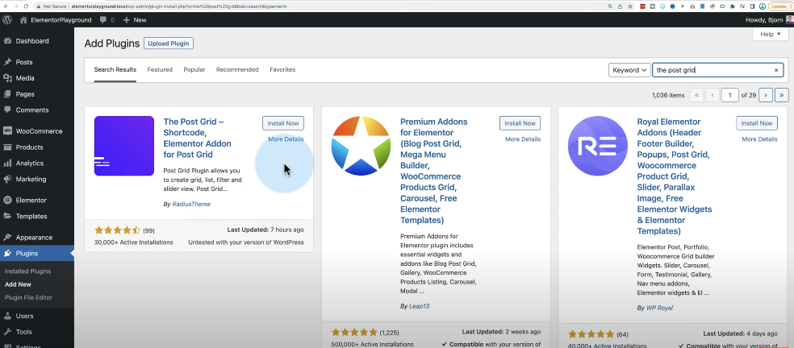Install Royal Elementor Addons now
The image size is (794, 348).
click(x=757, y=123)
